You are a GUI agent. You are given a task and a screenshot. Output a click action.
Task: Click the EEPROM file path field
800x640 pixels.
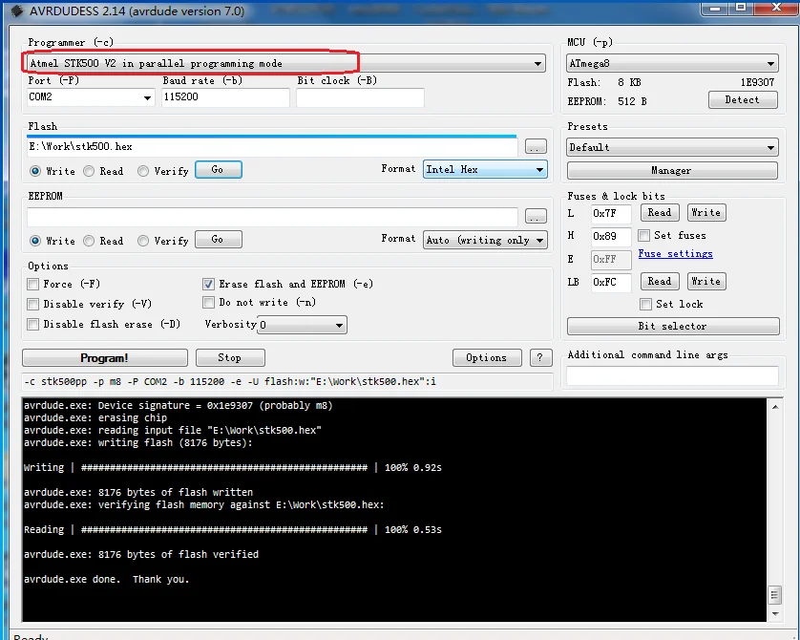[272, 217]
